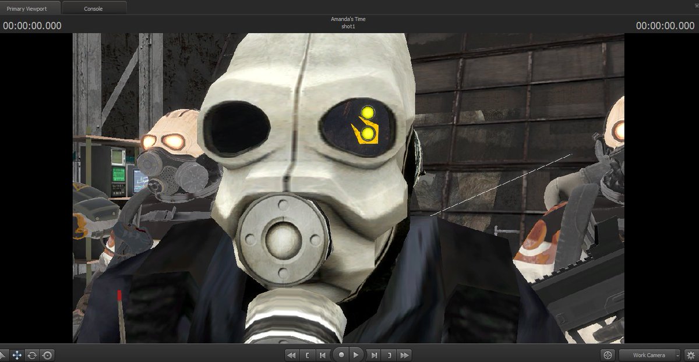Switch to the Console tab

coord(94,8)
